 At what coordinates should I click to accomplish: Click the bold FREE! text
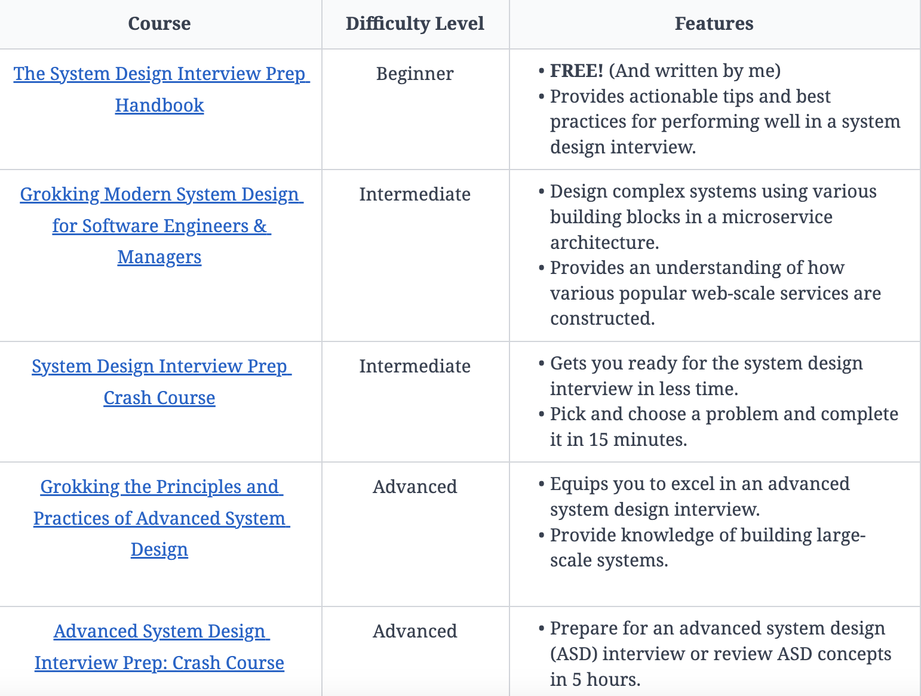576,71
